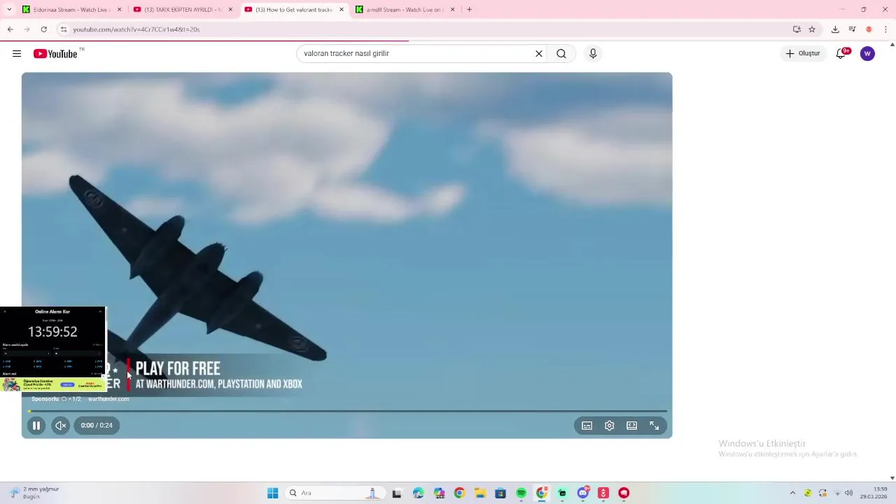The width and height of the screenshot is (896, 504).
Task: Open media control playlist icon
Action: [x=852, y=29]
